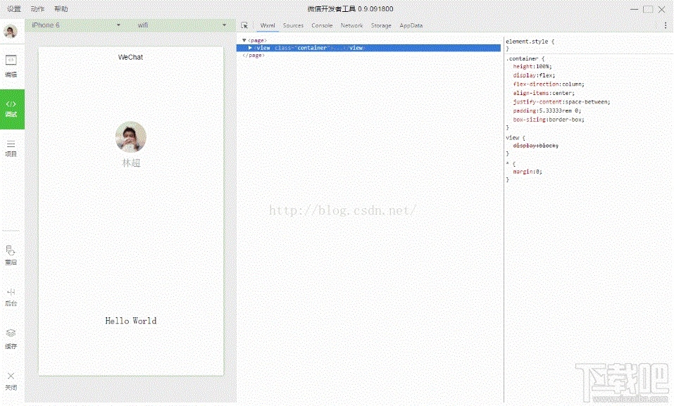Click the Hello World text in simulator
Screen dimensions: 674x406
131,321
